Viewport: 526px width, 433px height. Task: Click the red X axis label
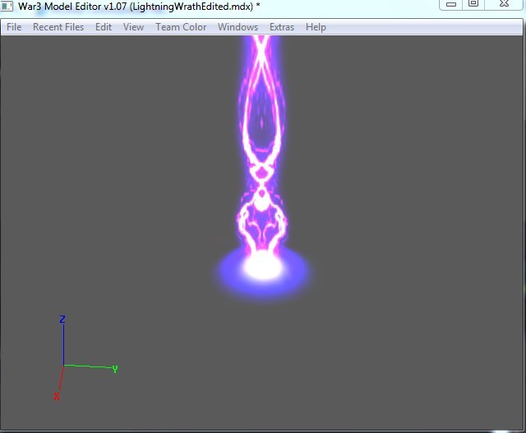click(57, 397)
